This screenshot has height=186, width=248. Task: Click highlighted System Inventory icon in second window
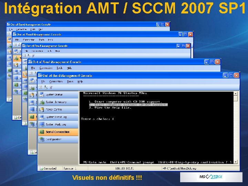pyautogui.click(x=16, y=58)
